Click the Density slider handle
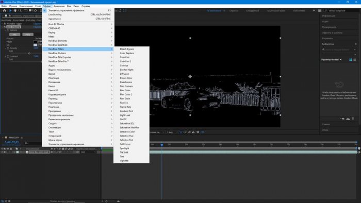The width and height of the screenshot is (361, 203). pos(29,54)
